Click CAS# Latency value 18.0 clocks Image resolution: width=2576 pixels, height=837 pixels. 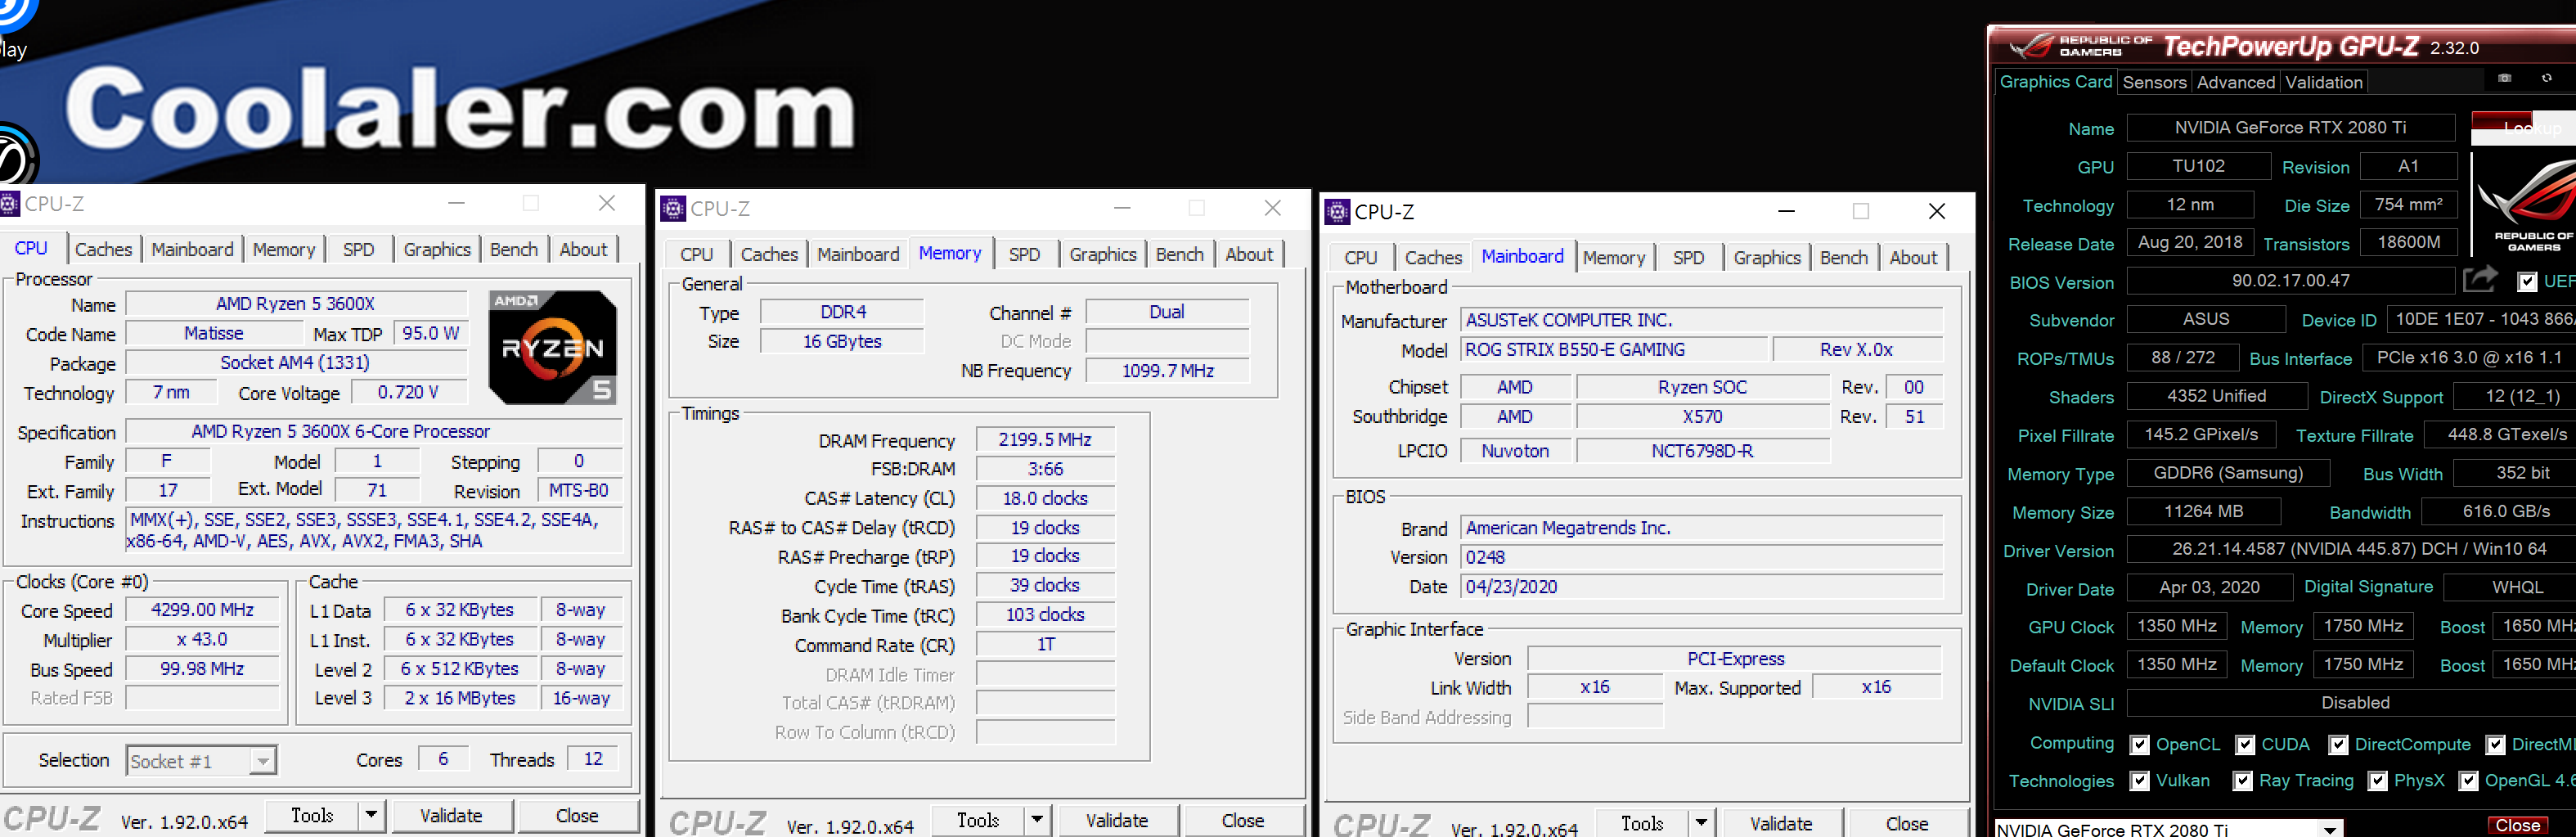[1045, 498]
